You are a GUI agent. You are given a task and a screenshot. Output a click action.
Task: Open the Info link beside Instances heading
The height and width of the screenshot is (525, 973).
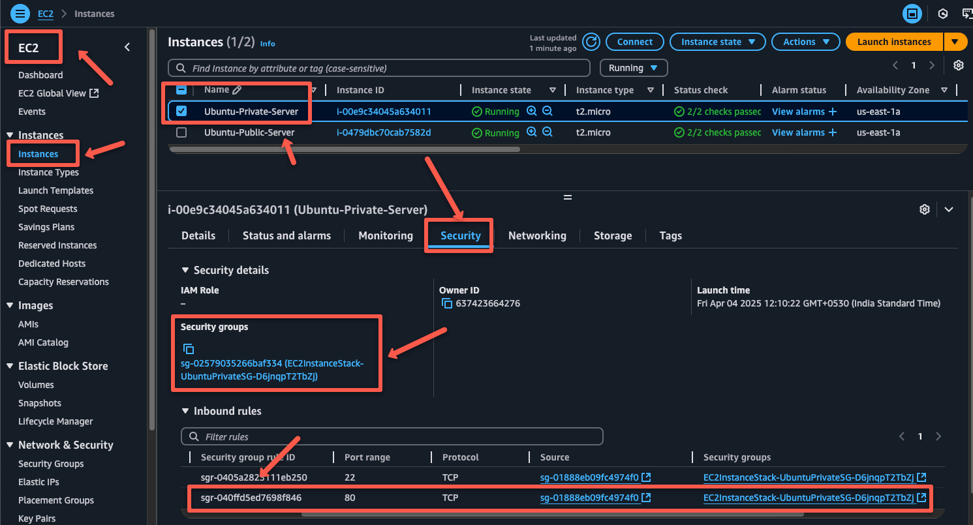[x=268, y=44]
